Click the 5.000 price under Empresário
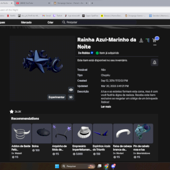This screenshot has height=170, width=170. pos(78,154)
